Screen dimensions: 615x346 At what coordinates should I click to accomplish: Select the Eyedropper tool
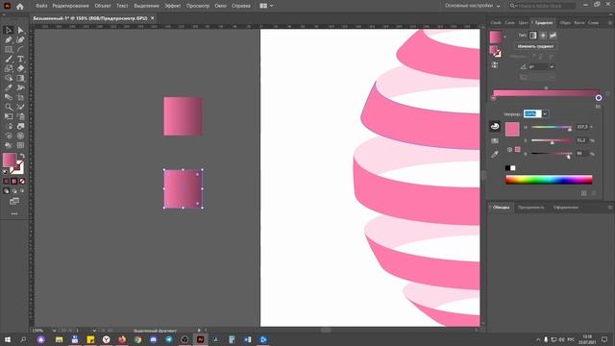pos(9,87)
